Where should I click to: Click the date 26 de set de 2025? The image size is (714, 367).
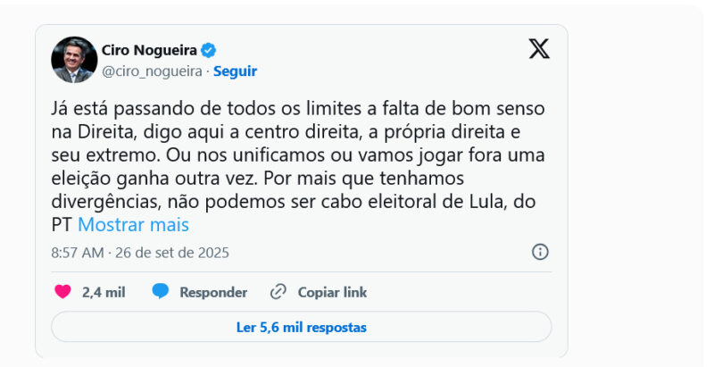click(x=171, y=253)
